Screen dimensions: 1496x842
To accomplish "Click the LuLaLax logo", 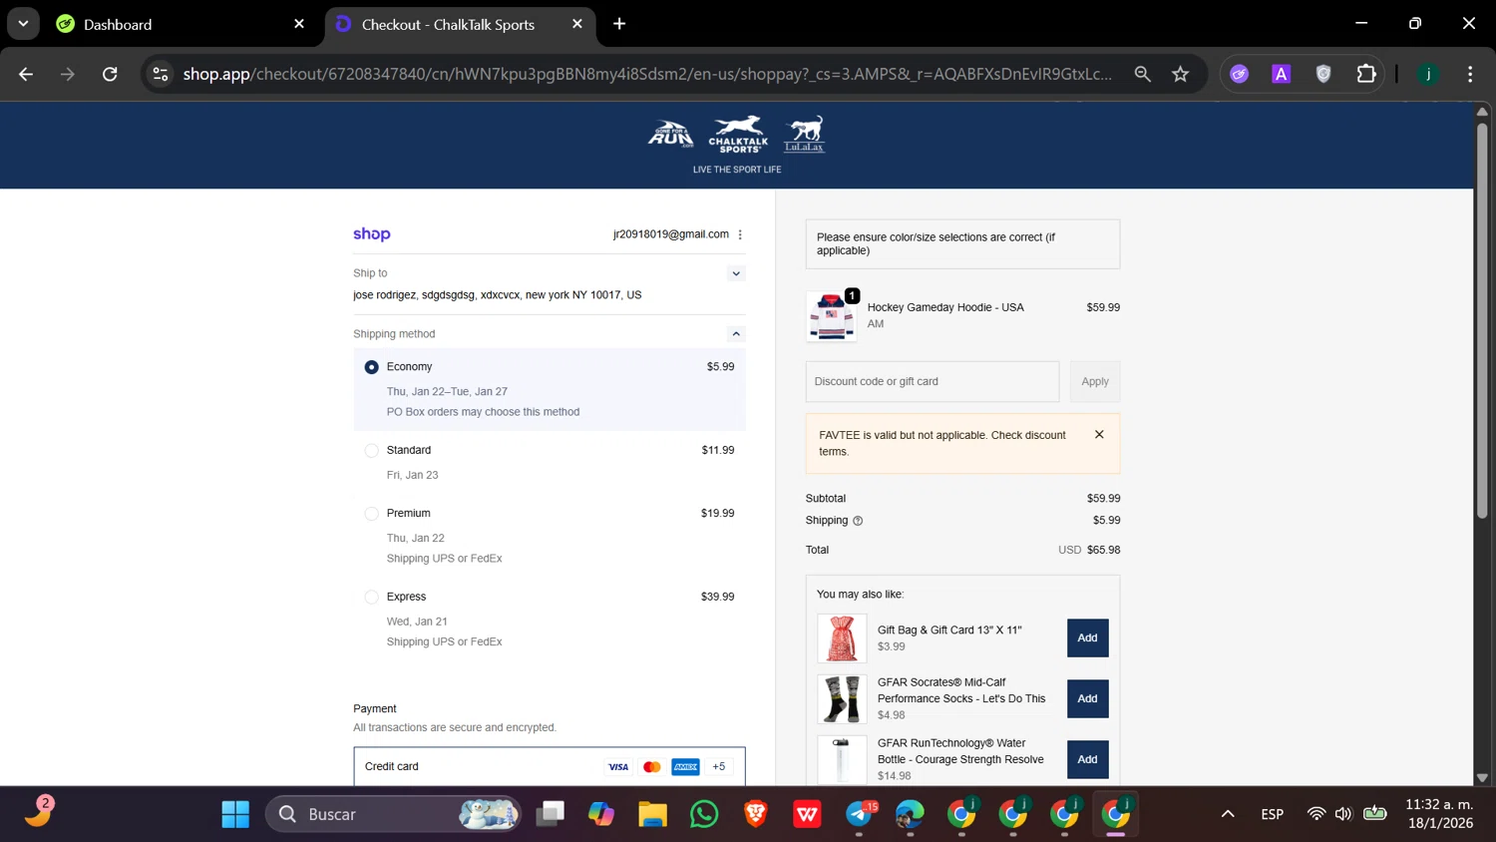I will [804, 135].
